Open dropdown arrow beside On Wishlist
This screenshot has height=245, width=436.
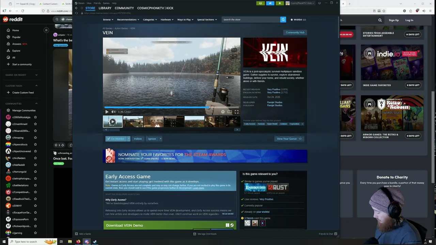coord(128,139)
